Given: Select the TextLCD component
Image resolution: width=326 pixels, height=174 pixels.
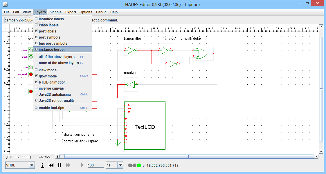Looking at the screenshot, I should (x=145, y=125).
